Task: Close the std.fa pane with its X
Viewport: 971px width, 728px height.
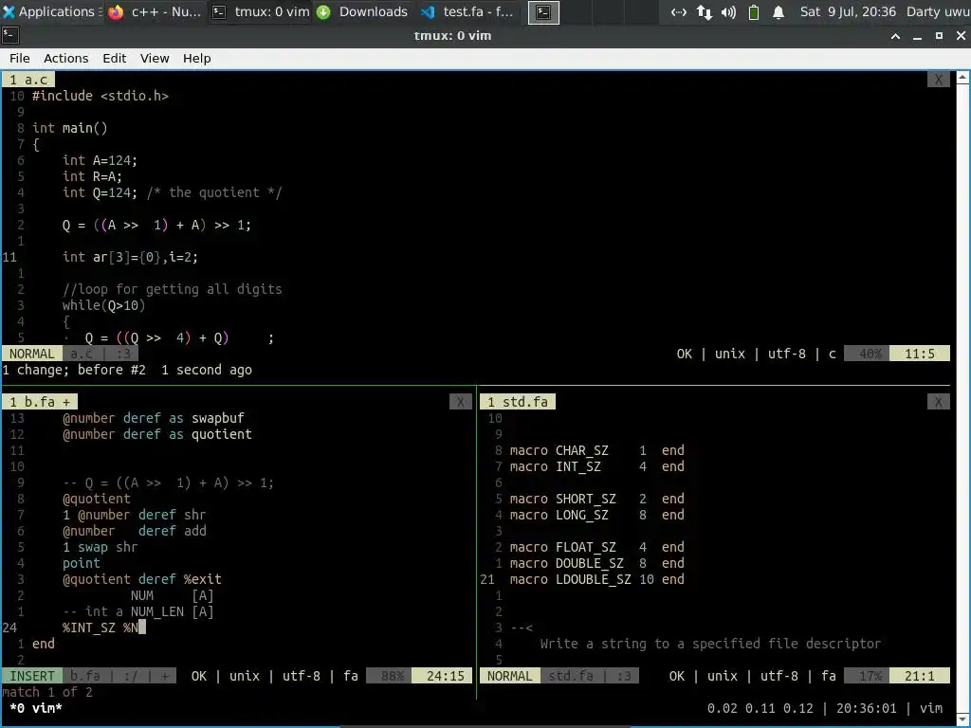Action: (938, 402)
